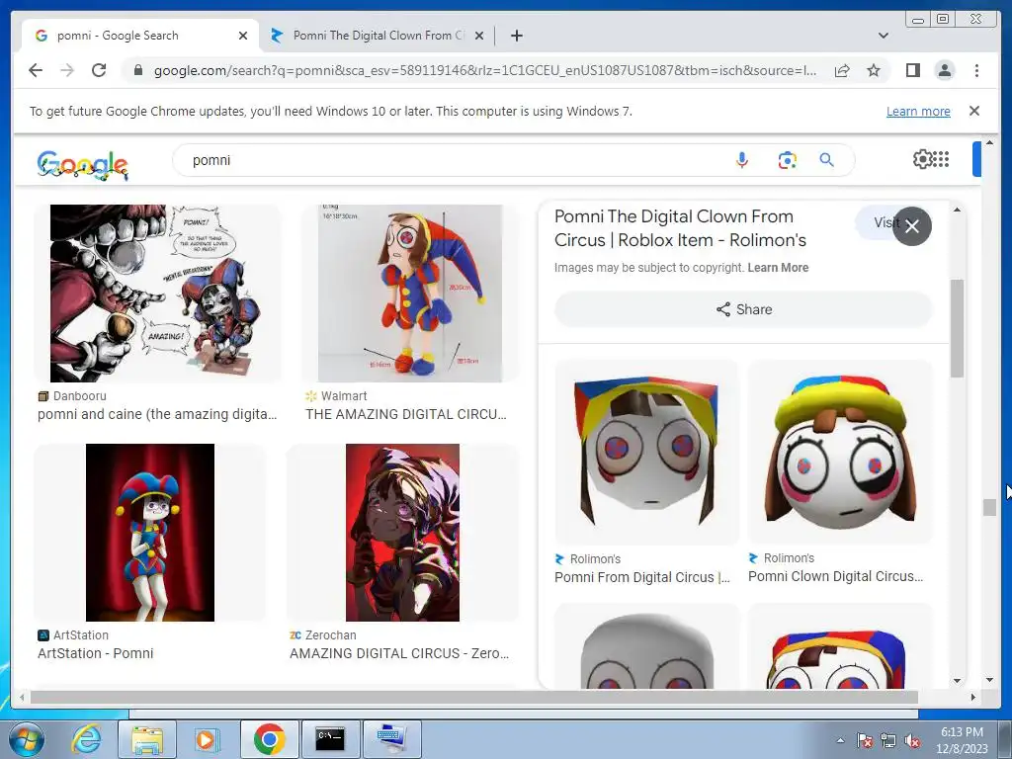
Task: Click the view site information lock icon
Action: pyautogui.click(x=137, y=70)
